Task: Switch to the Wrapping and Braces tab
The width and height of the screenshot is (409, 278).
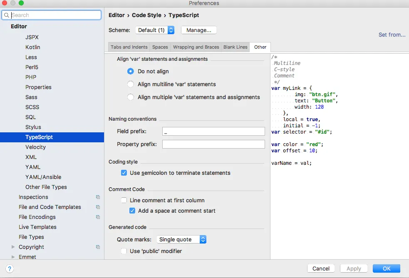Action: (196, 47)
